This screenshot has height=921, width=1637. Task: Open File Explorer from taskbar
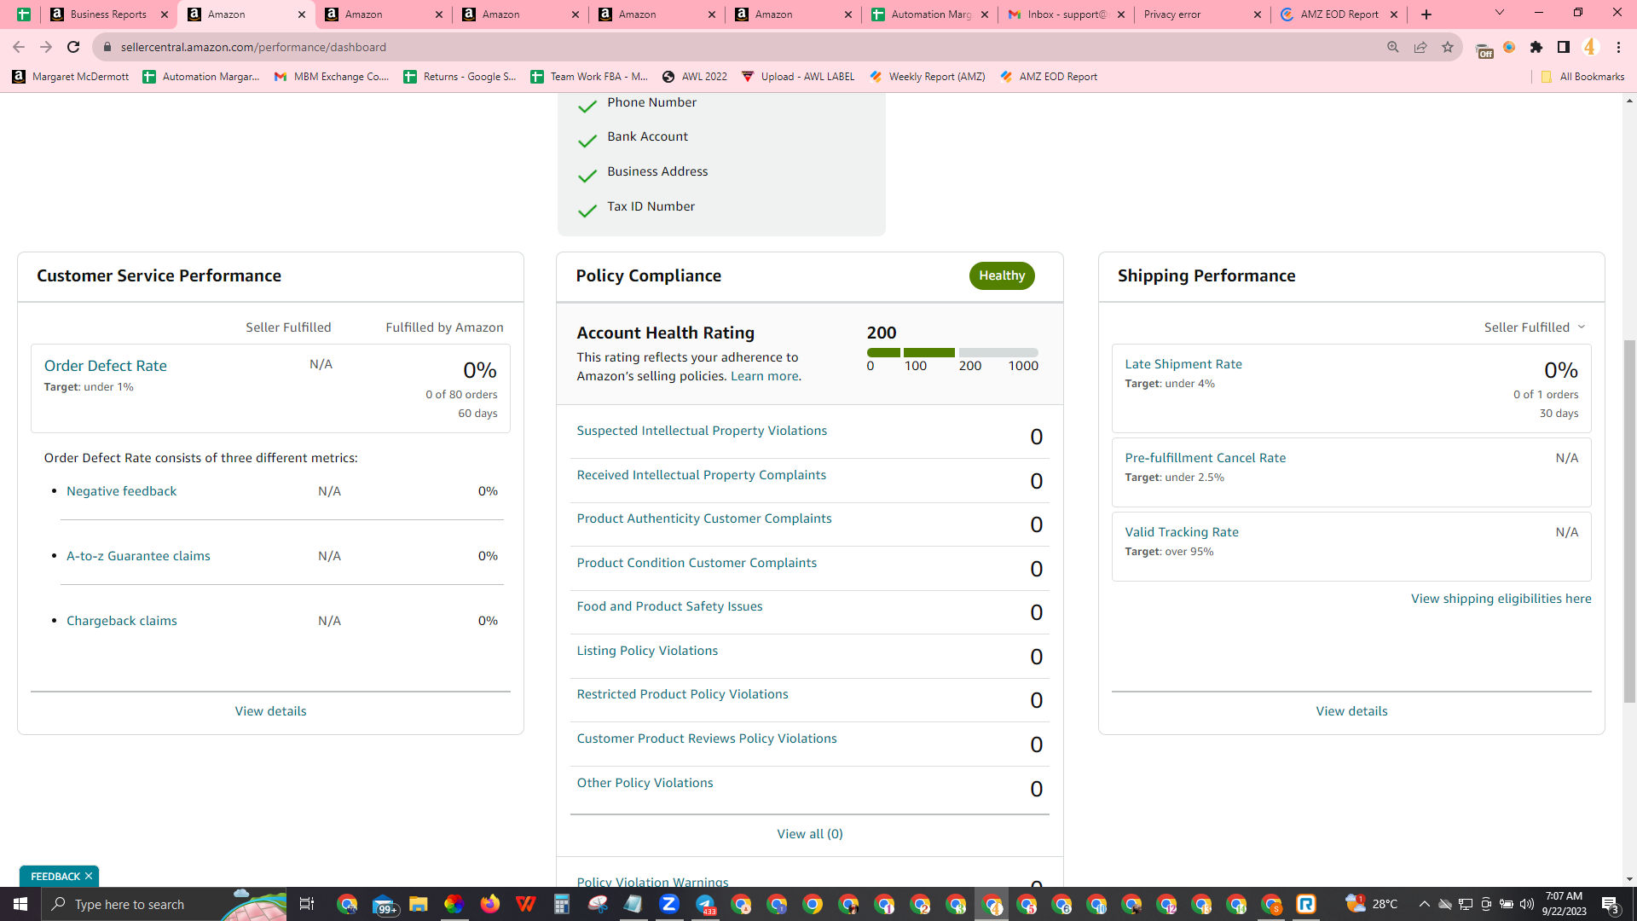(418, 904)
